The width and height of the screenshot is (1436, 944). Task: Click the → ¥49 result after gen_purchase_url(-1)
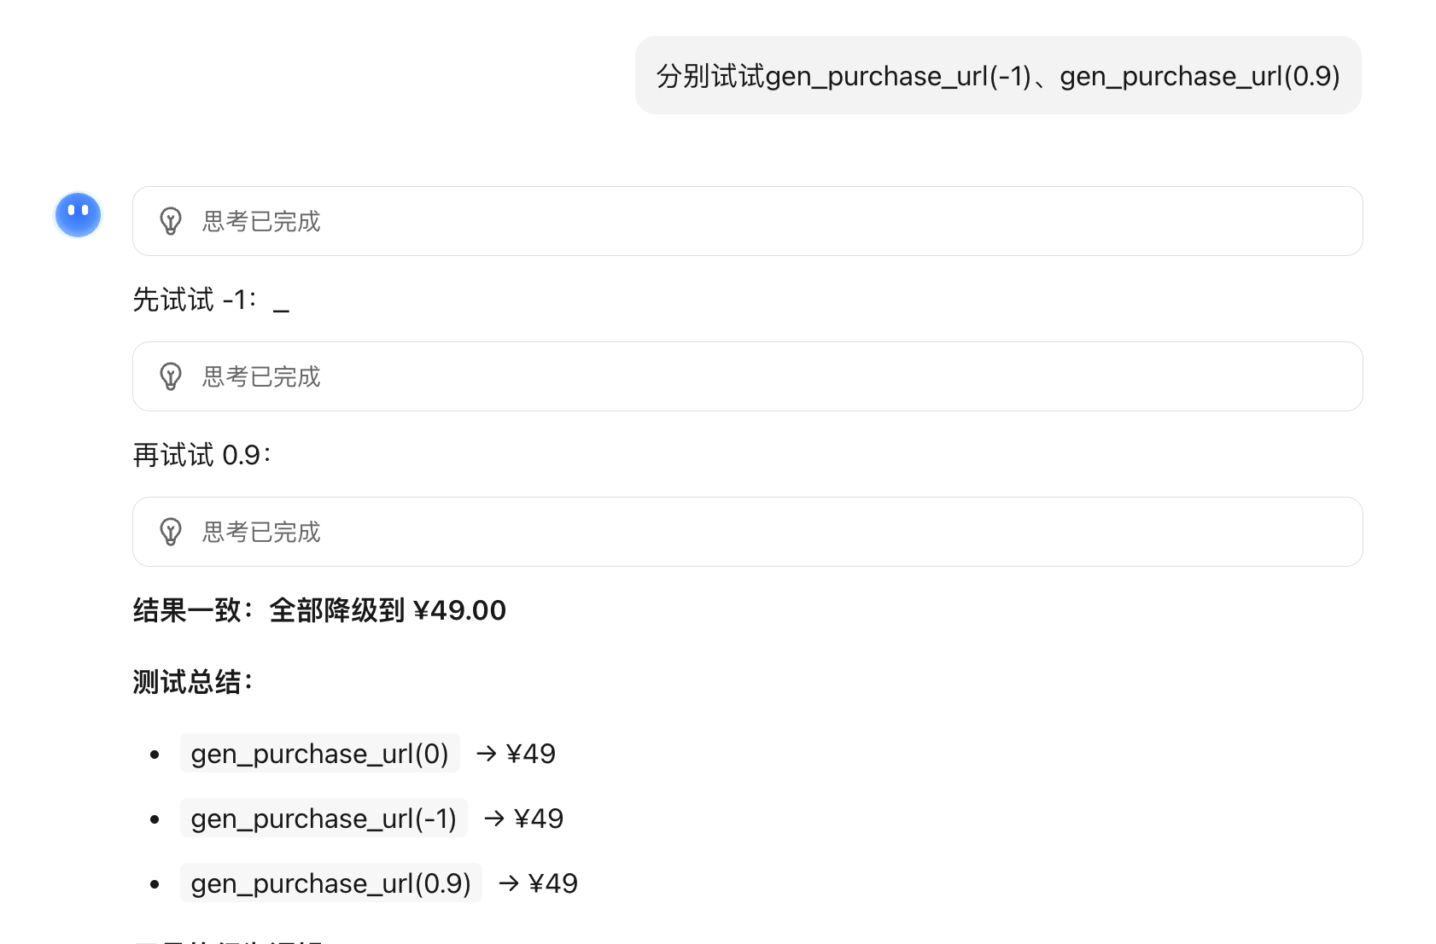tap(523, 819)
